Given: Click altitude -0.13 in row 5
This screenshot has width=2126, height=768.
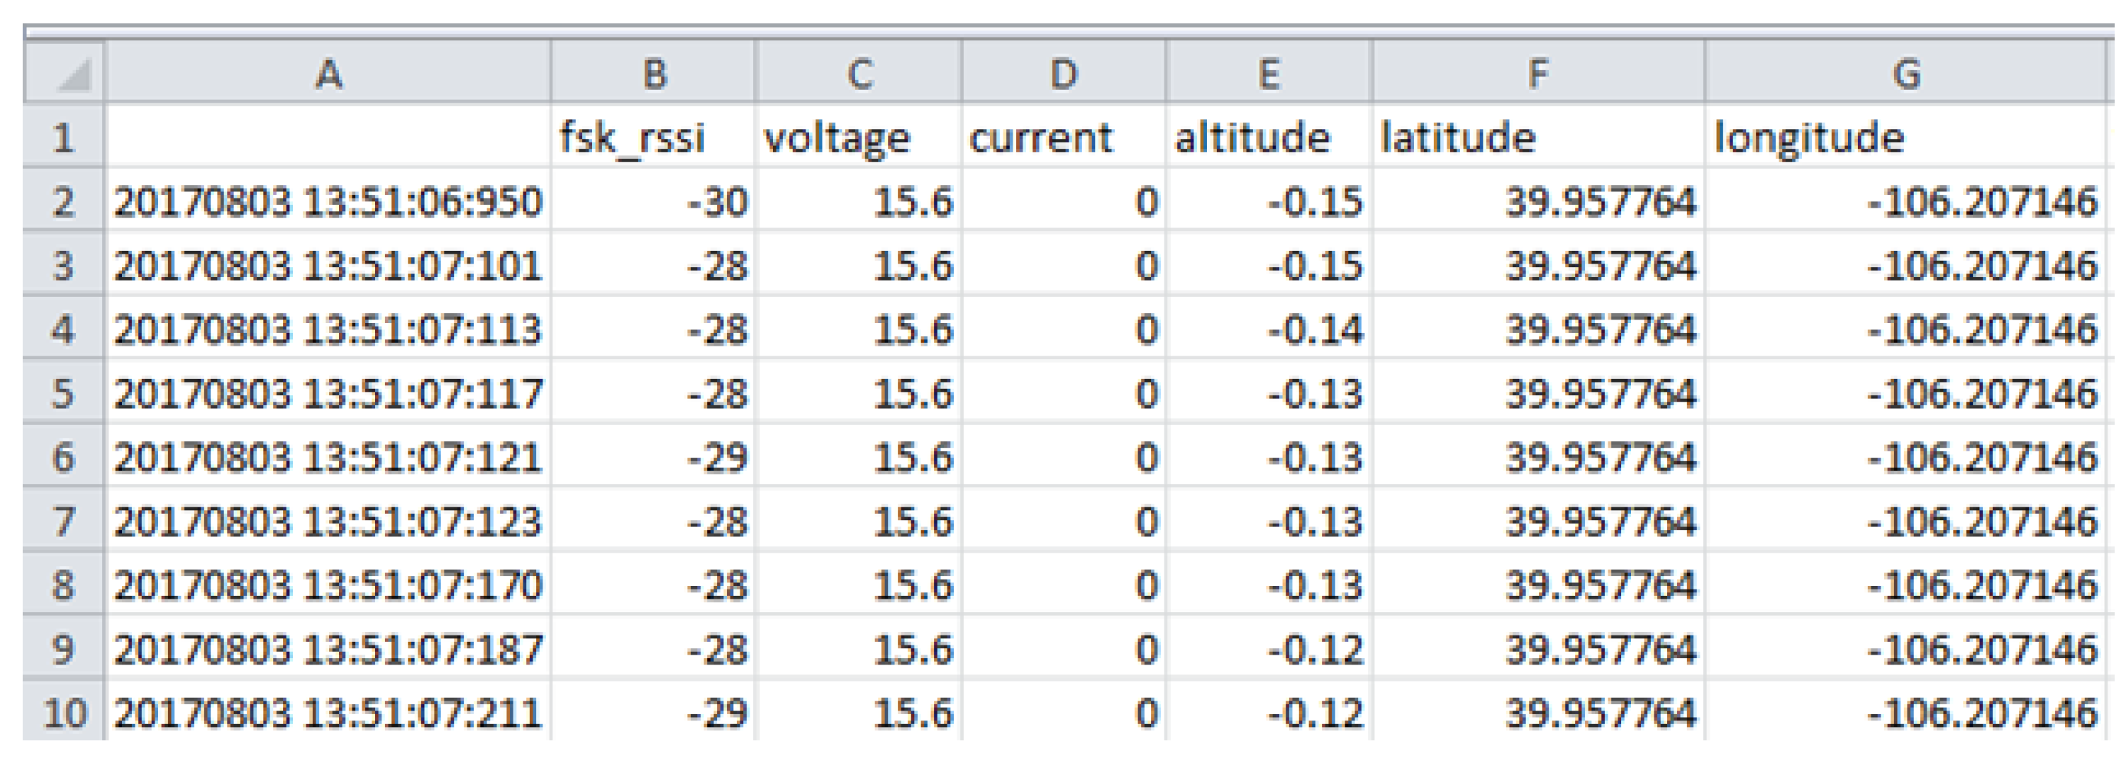Looking at the screenshot, I should tap(1269, 392).
